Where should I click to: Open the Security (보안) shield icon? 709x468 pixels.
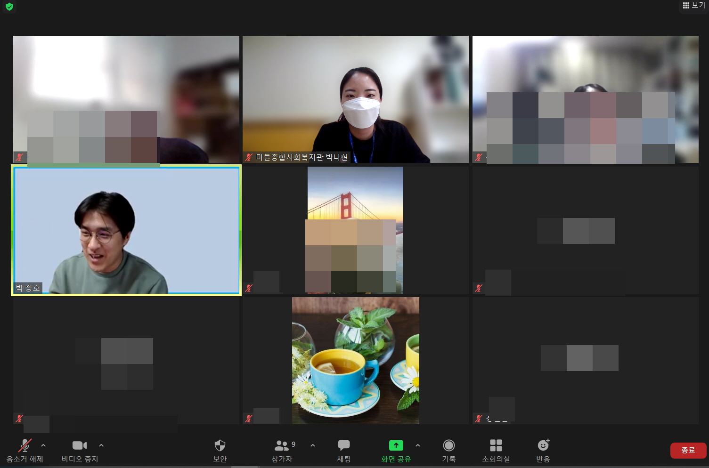click(220, 446)
